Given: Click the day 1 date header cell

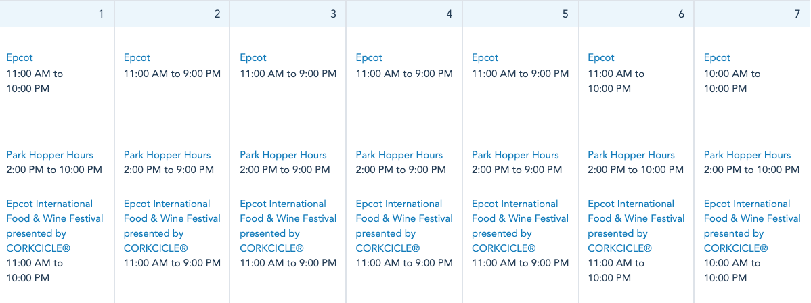Looking at the screenshot, I should [x=57, y=14].
